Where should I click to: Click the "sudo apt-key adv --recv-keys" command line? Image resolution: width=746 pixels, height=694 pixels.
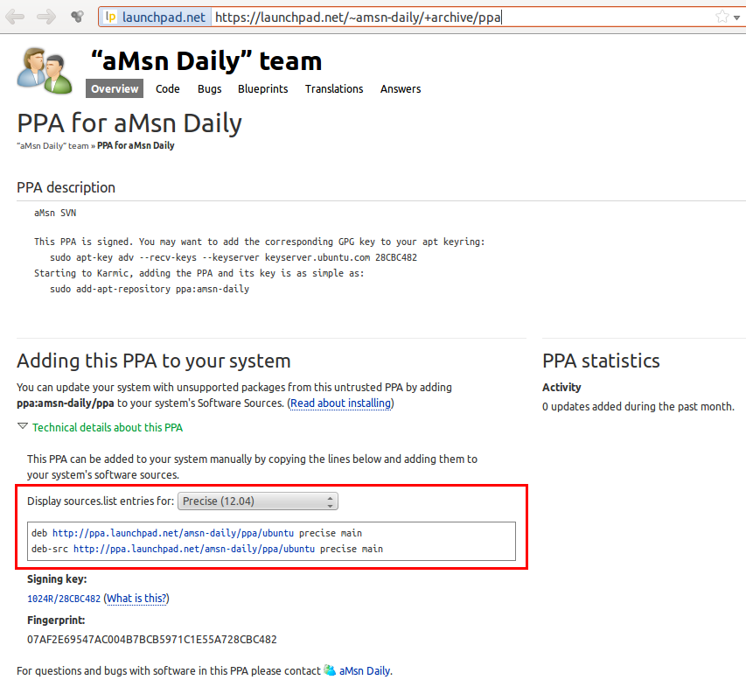(x=234, y=257)
